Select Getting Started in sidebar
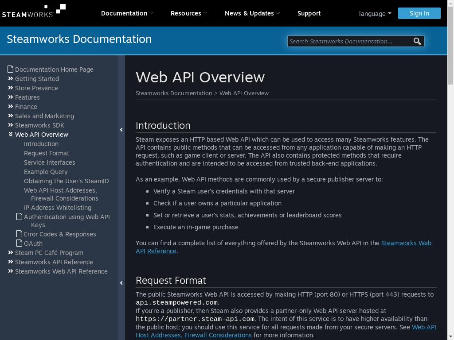Viewport: 454px width, 340px height. pyautogui.click(x=37, y=79)
